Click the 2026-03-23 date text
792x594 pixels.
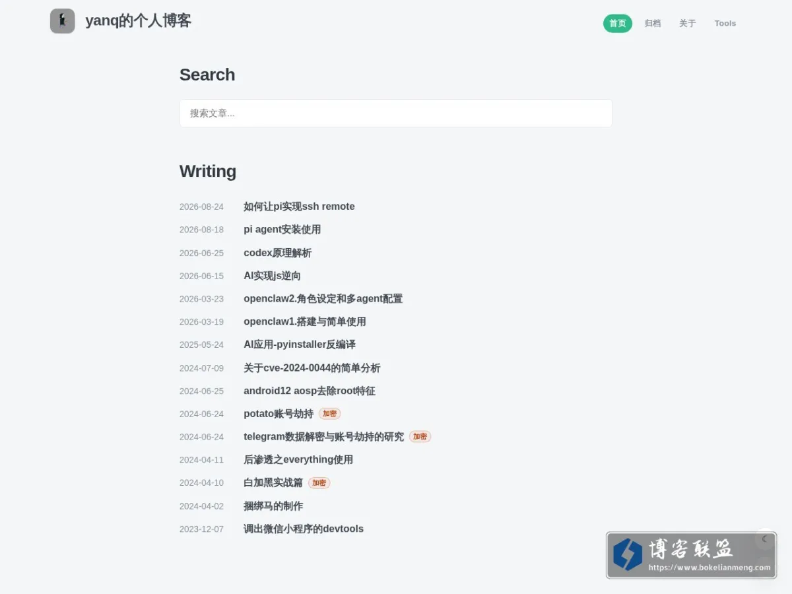[201, 299]
